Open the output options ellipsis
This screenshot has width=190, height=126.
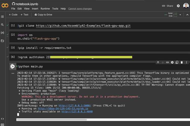13,73
